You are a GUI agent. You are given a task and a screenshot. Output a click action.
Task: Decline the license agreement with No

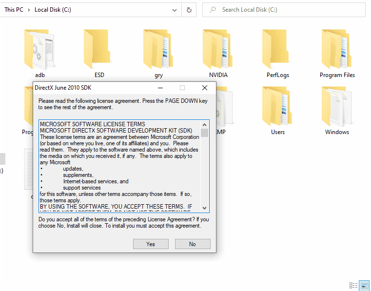click(x=193, y=244)
